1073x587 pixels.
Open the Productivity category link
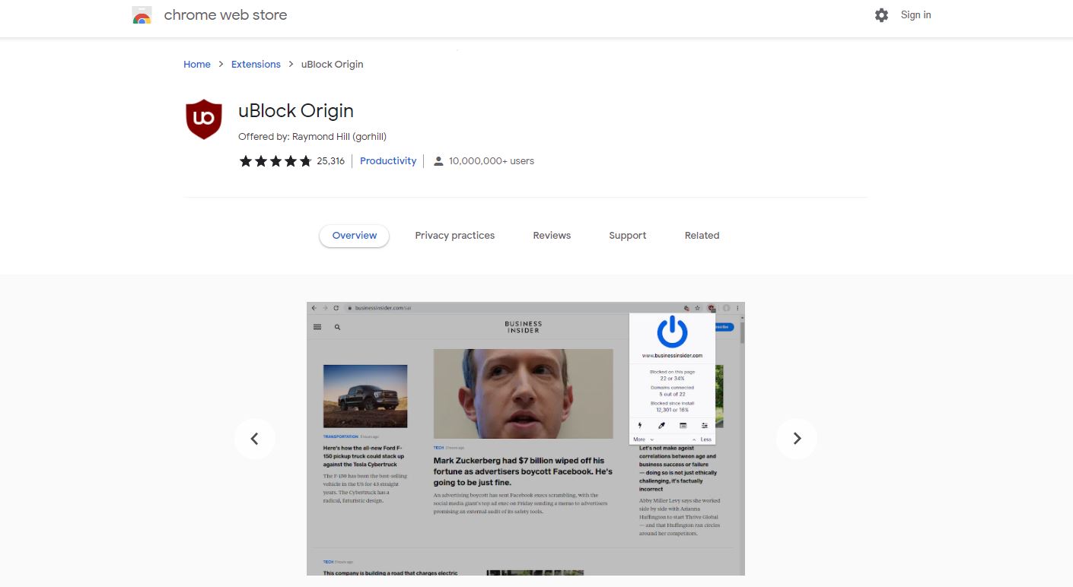tap(388, 161)
